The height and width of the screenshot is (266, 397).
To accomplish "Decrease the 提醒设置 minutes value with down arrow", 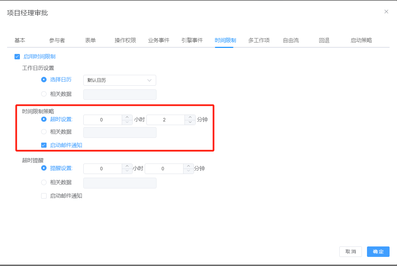I will (189, 171).
